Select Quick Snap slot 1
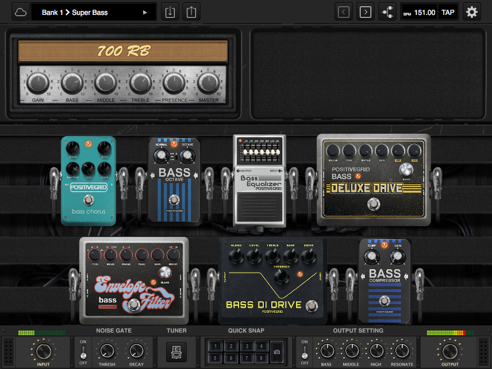The image size is (492, 369). tap(215, 345)
